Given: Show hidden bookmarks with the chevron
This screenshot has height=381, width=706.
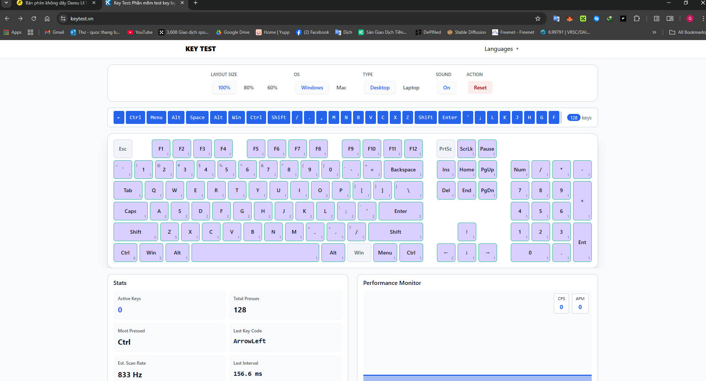Looking at the screenshot, I should coord(654,32).
